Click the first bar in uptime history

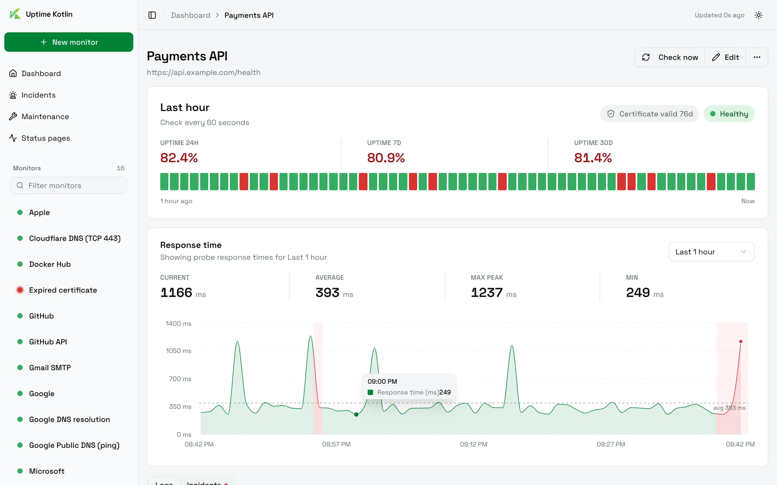tap(164, 182)
